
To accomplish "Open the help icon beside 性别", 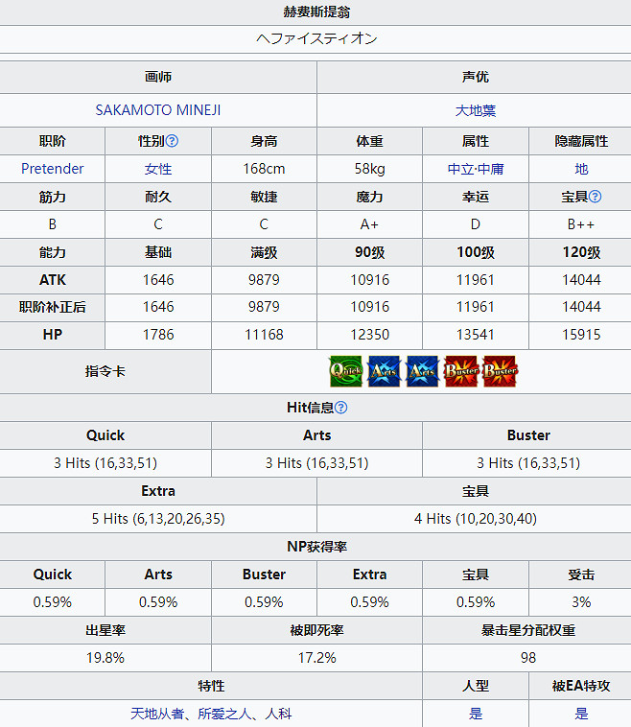I will pos(173,141).
